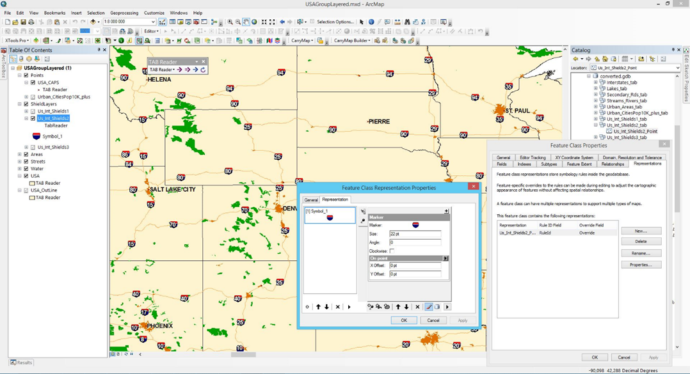690x374 pixels.
Task: Activate the Pan hand tool
Action: point(246,22)
